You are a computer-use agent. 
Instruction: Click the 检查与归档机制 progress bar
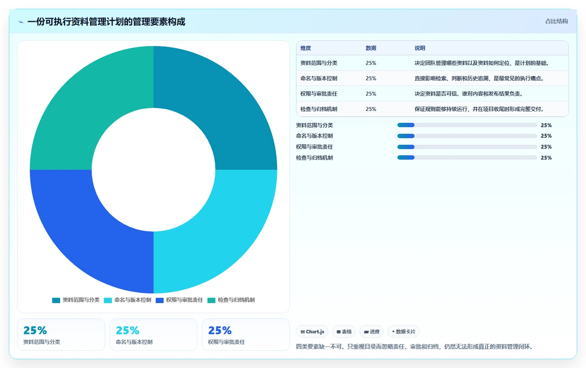(x=467, y=158)
